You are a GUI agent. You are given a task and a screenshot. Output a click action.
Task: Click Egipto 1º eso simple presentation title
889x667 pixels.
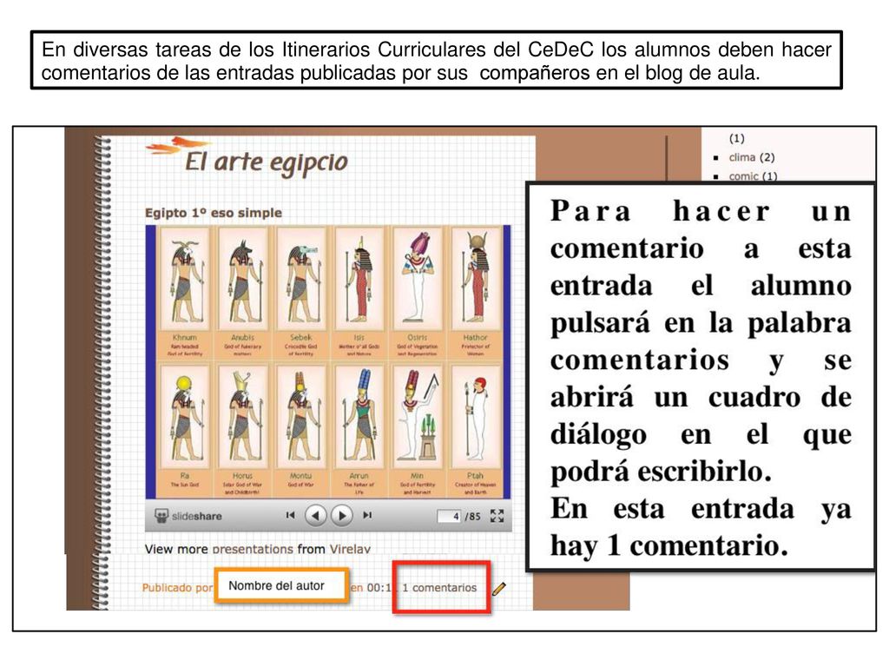pyautogui.click(x=214, y=213)
